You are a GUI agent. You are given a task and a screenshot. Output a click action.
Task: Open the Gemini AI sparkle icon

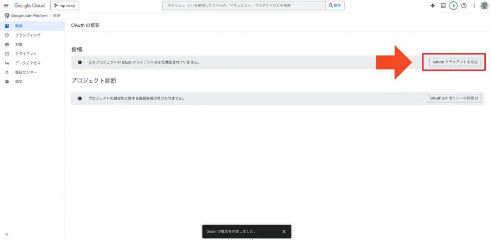click(433, 6)
